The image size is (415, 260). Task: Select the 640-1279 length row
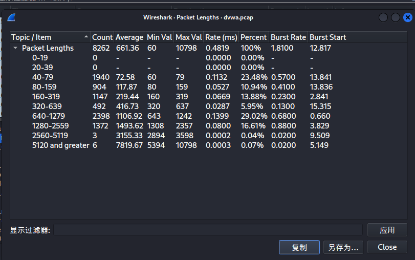pyautogui.click(x=209, y=116)
